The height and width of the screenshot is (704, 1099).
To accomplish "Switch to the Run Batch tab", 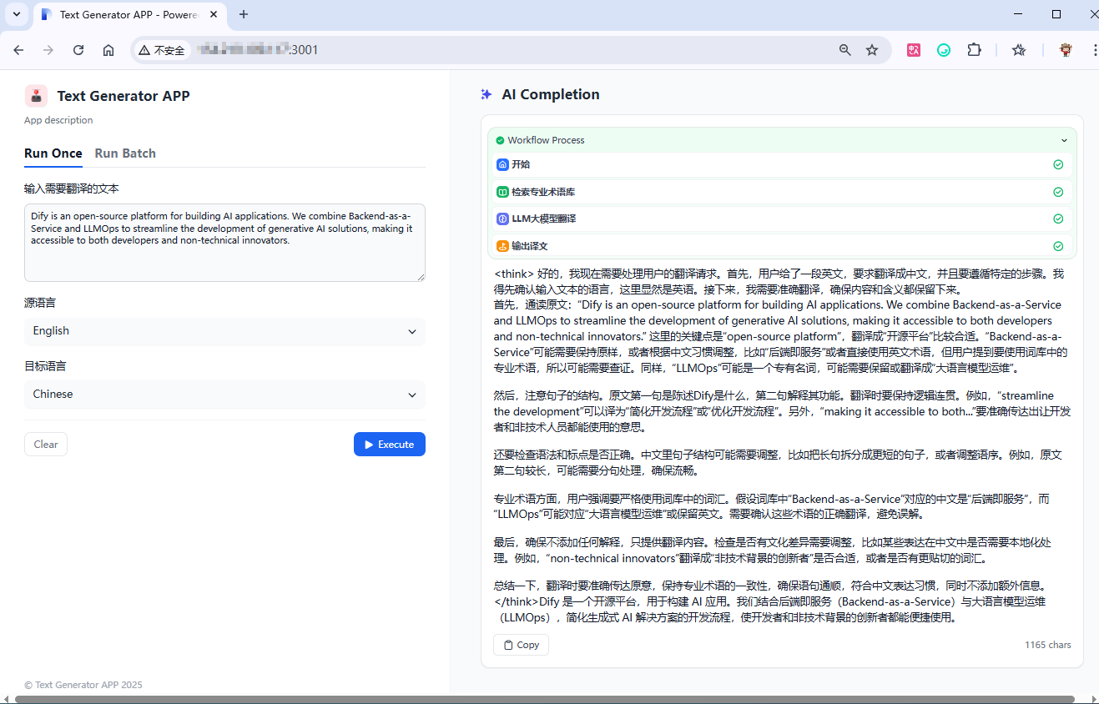I will (x=125, y=153).
